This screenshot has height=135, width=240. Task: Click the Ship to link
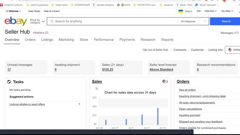click(x=189, y=11)
